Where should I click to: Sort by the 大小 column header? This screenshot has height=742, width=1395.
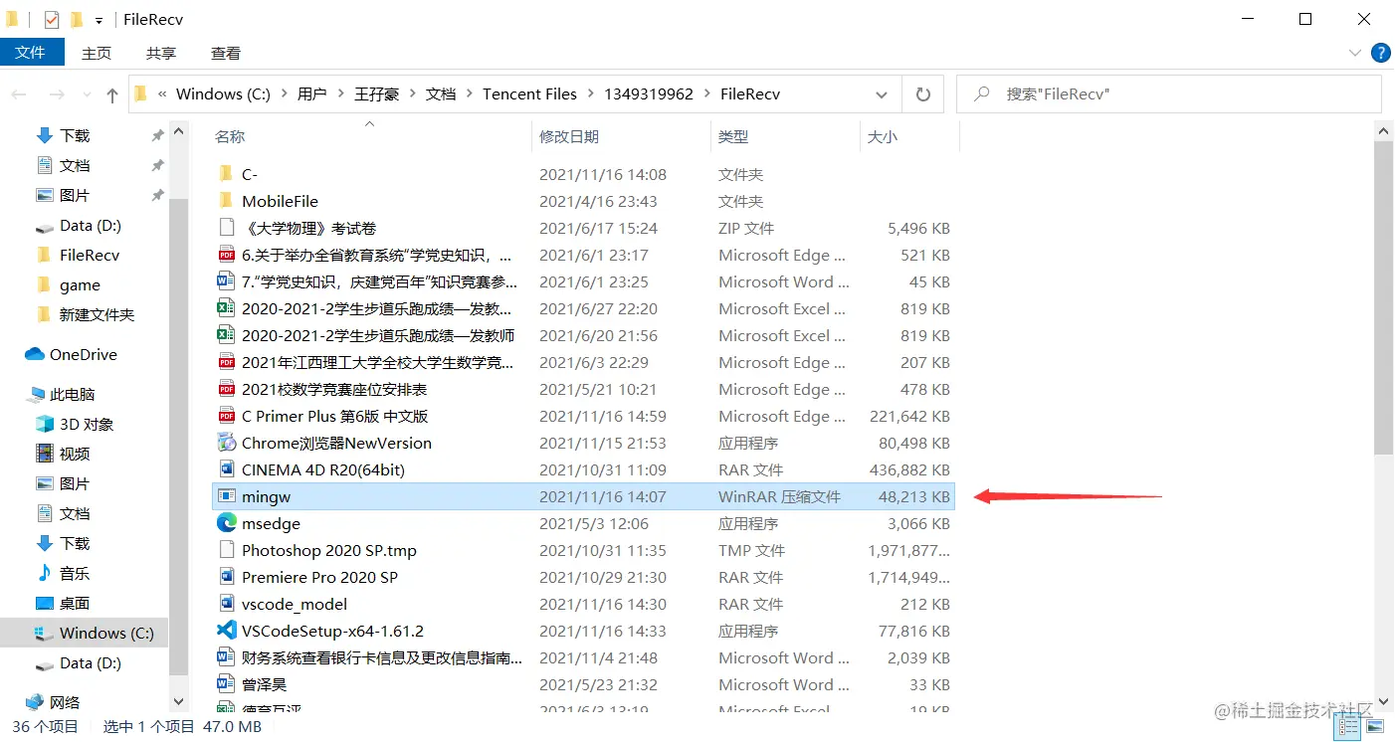(909, 137)
